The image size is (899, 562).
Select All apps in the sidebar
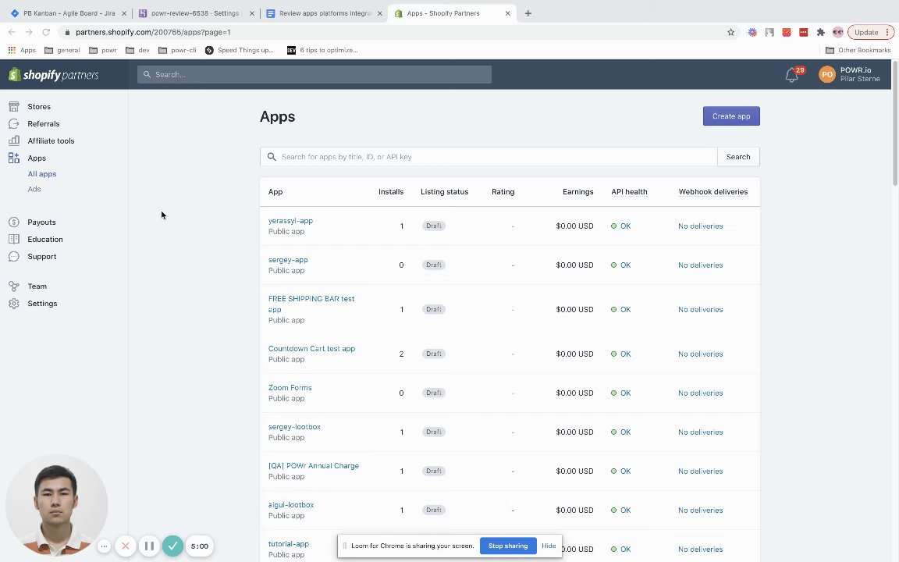pos(42,174)
